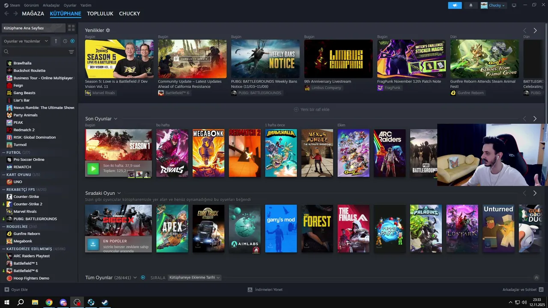Expand the Son Oyunlar shelf dropdown
The height and width of the screenshot is (308, 548).
(x=116, y=119)
